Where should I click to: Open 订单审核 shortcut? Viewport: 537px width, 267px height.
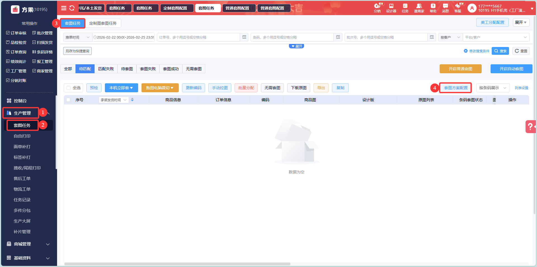click(x=16, y=33)
